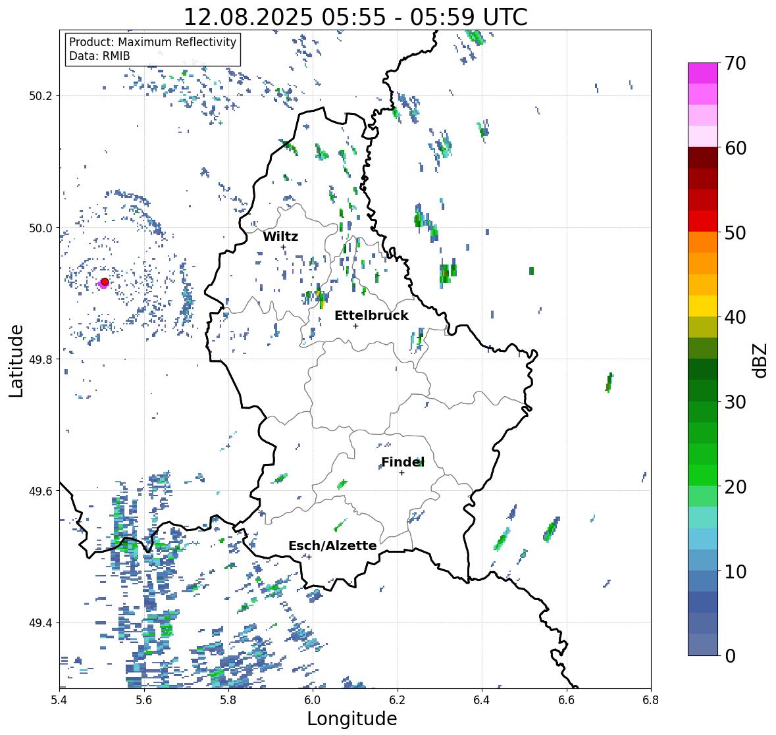Click the 6.0 longitude tick label
The width and height of the screenshot is (776, 735).
pyautogui.click(x=313, y=700)
